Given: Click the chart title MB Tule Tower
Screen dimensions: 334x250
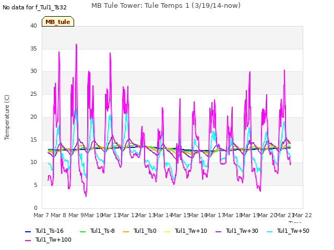Looking at the screenshot, I should pos(166,6).
